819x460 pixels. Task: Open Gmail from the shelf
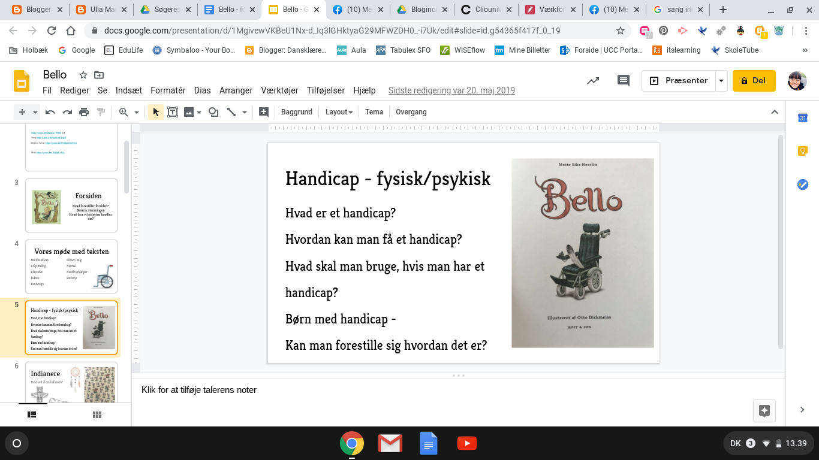(390, 443)
